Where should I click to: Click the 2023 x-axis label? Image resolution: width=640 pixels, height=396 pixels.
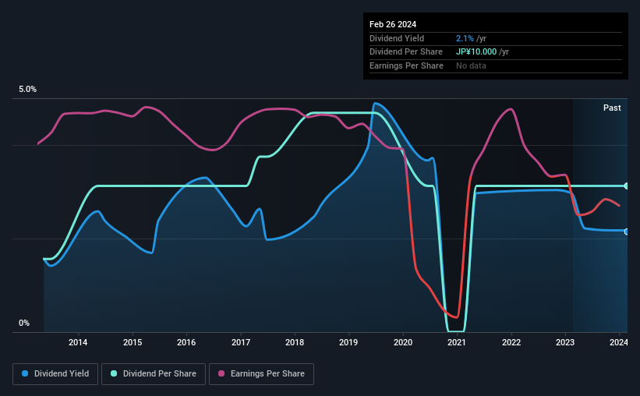tap(565, 342)
